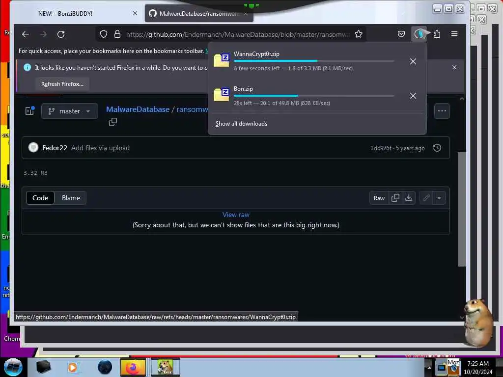Open the master branch dropdown
The height and width of the screenshot is (377, 503).
tap(70, 111)
